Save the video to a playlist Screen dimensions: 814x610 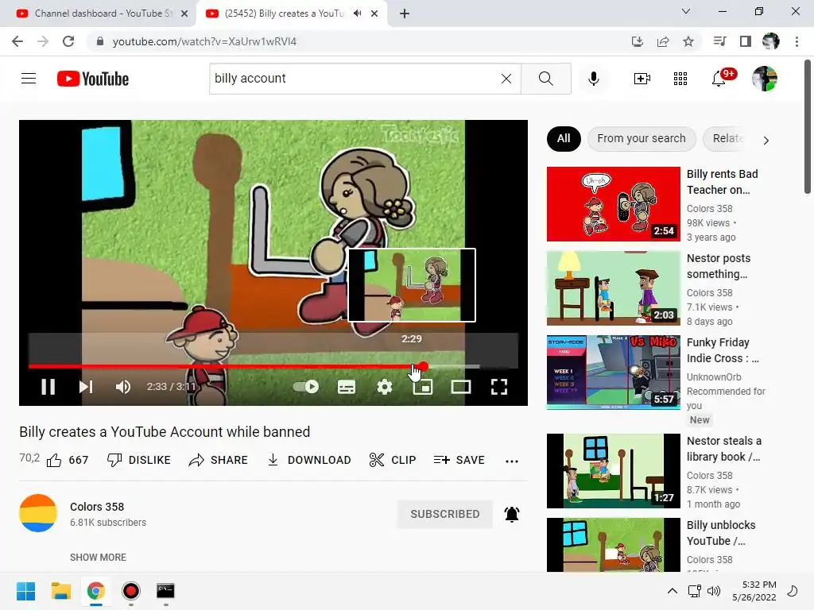click(x=459, y=460)
